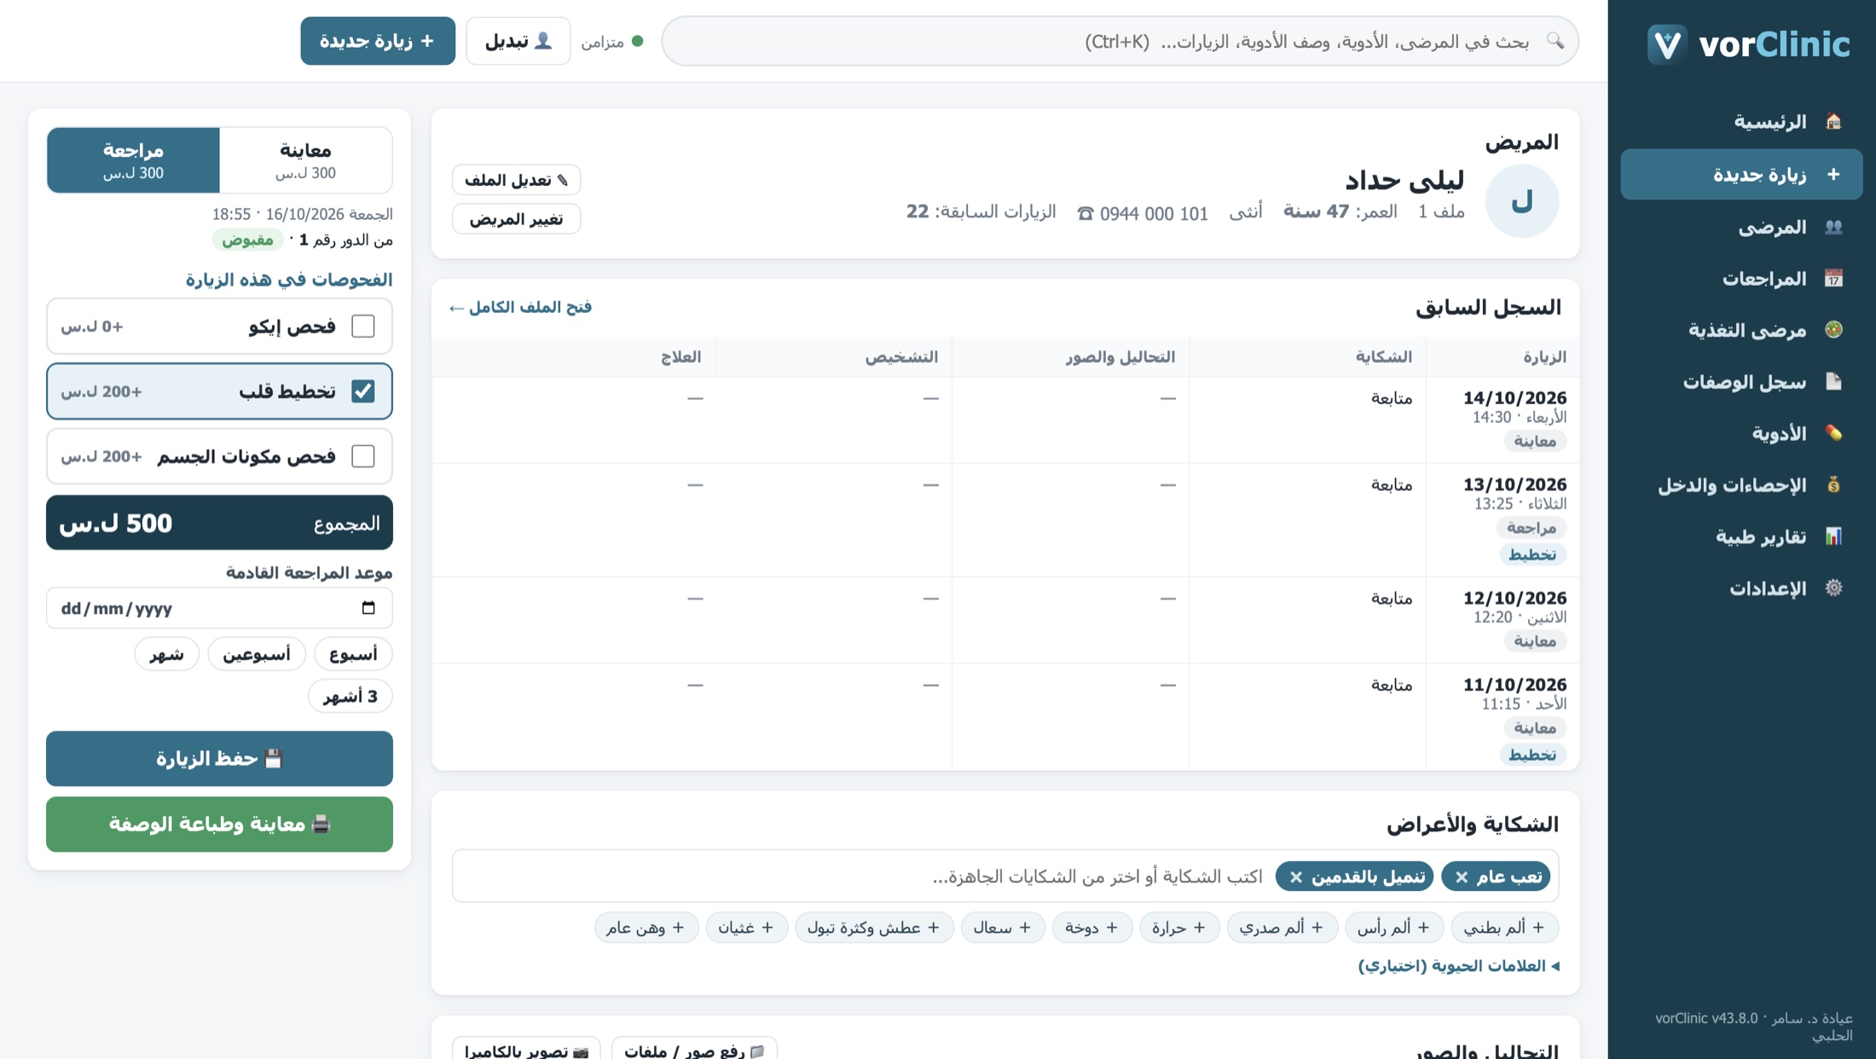1876x1059 pixels.
Task: Add the ألم بطني complaint chip
Action: pyautogui.click(x=1504, y=928)
